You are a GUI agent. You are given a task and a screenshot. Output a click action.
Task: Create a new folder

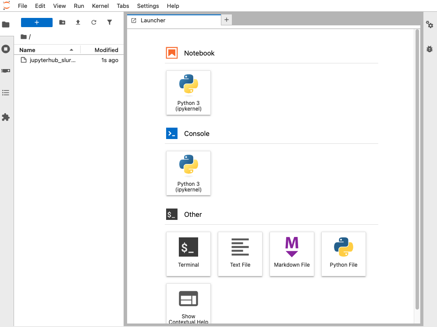(x=62, y=22)
